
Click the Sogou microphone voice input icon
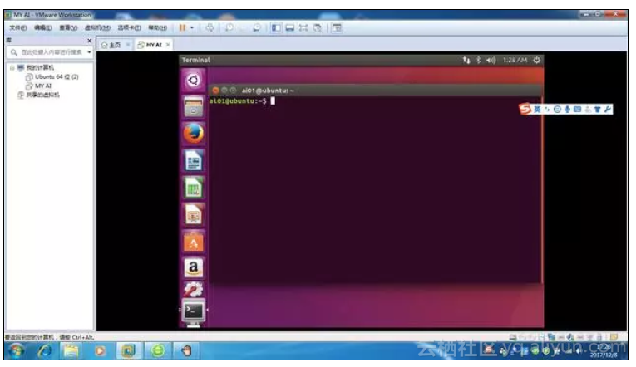(568, 109)
